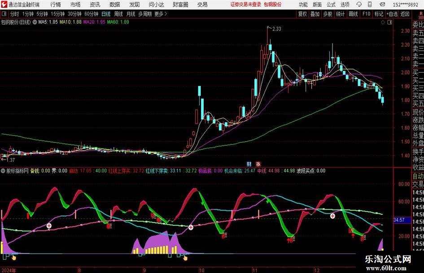The width and height of the screenshot is (424, 273).
Task: Open the 选项 menu
Action: pyautogui.click(x=345, y=4)
